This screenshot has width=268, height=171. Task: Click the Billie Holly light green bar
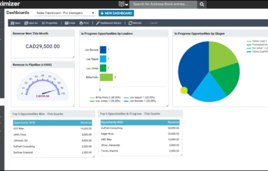[106, 77]
